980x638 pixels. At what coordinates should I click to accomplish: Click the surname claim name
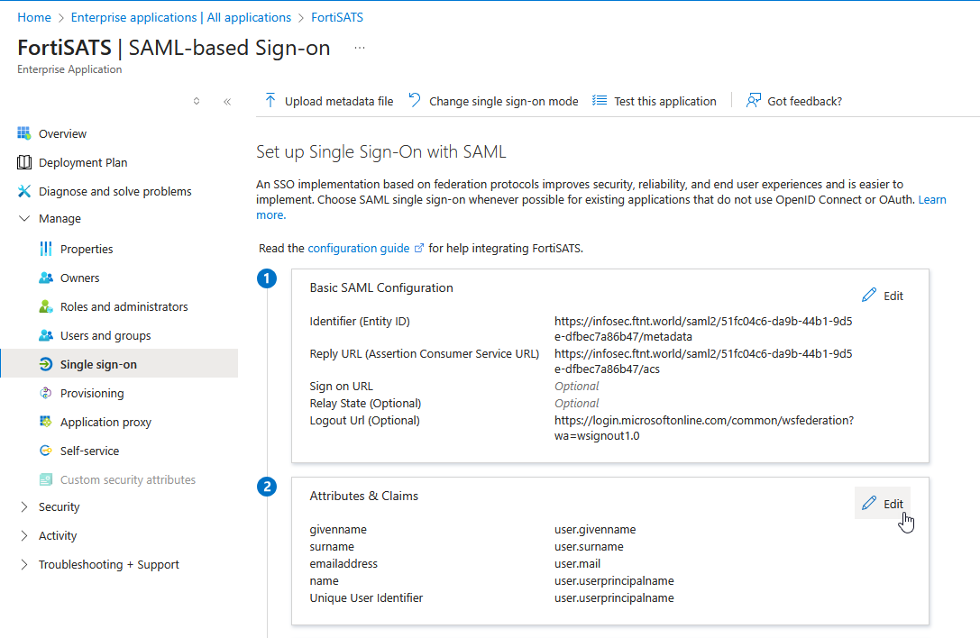[332, 546]
